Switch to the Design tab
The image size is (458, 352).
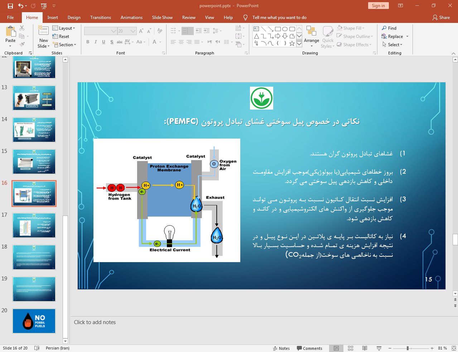click(x=74, y=17)
